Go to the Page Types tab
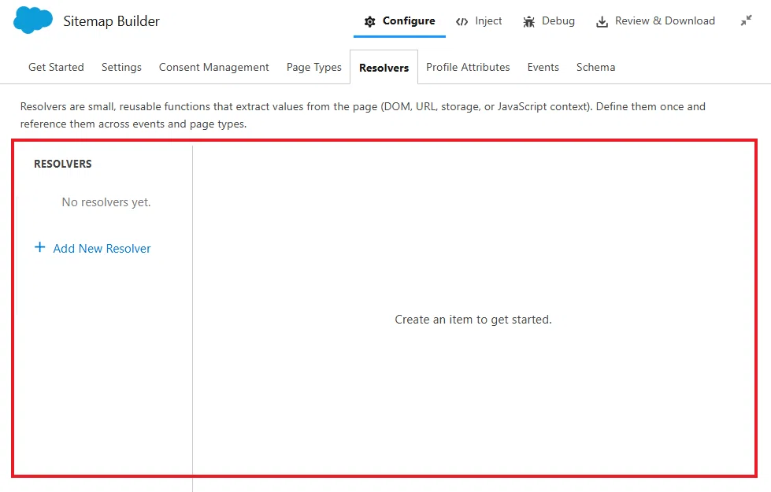The image size is (771, 492). [314, 68]
